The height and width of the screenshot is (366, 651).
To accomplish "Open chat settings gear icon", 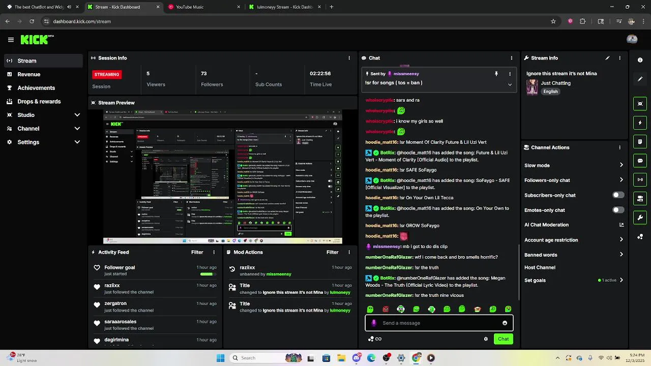I will (486, 339).
